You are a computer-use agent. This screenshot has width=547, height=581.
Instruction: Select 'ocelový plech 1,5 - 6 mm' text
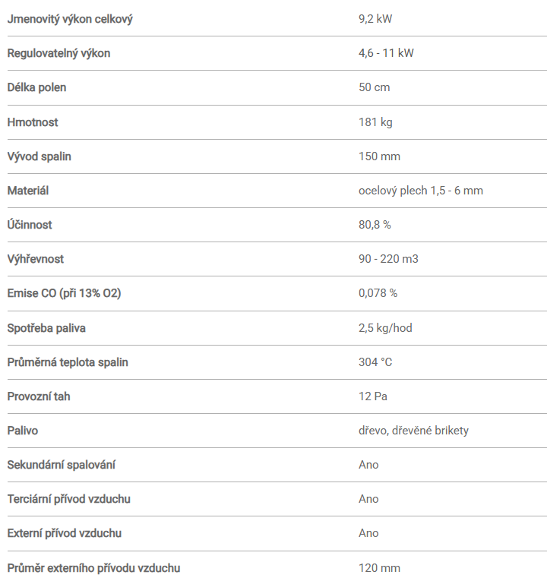coord(421,191)
